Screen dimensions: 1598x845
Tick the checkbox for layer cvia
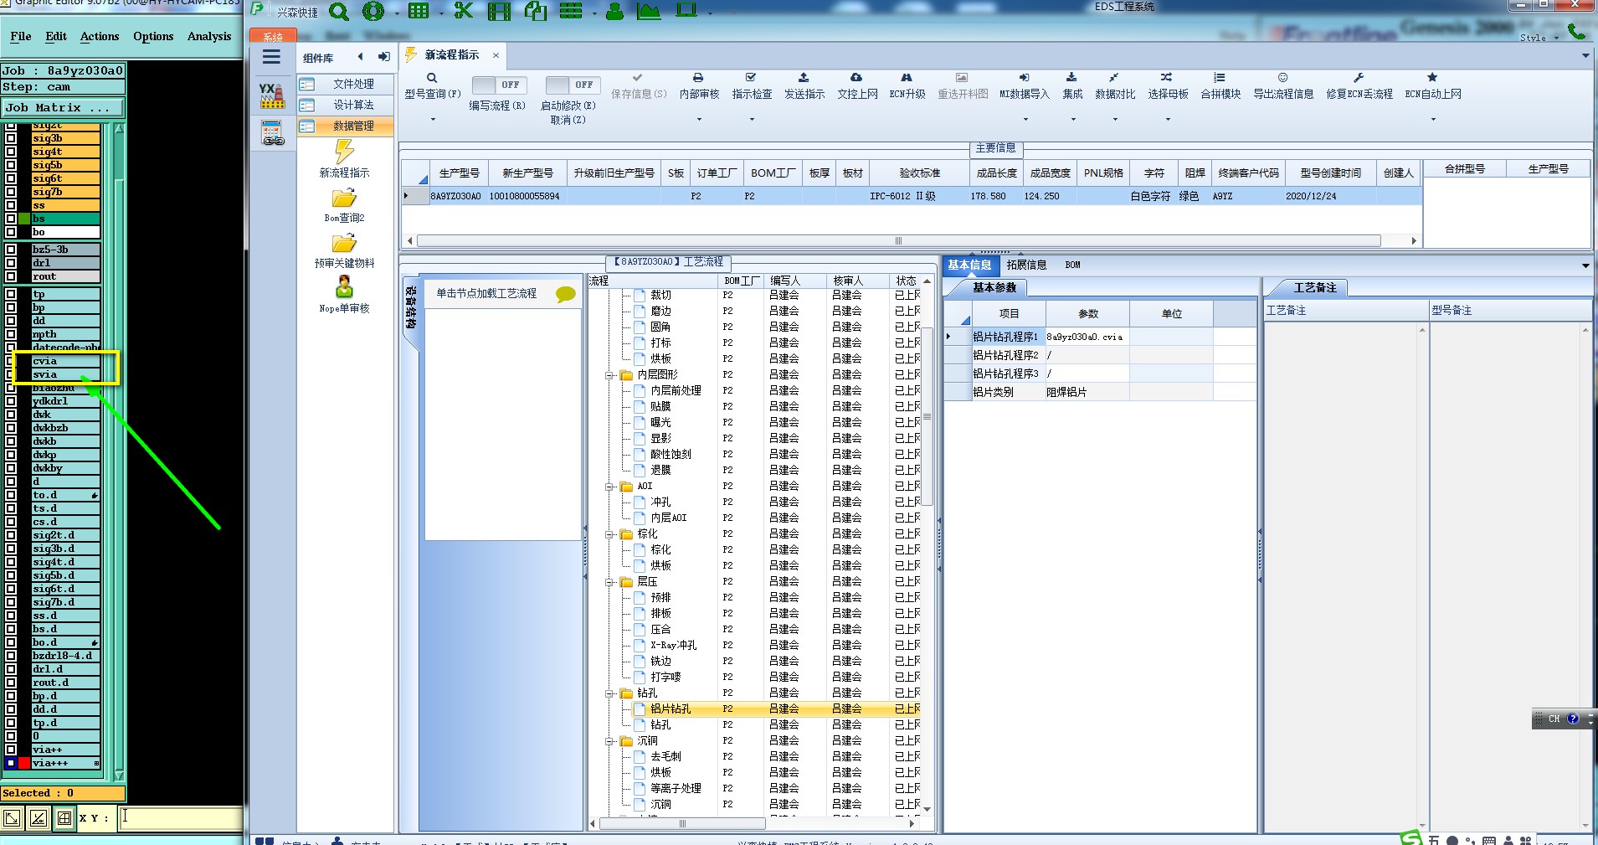click(11, 361)
